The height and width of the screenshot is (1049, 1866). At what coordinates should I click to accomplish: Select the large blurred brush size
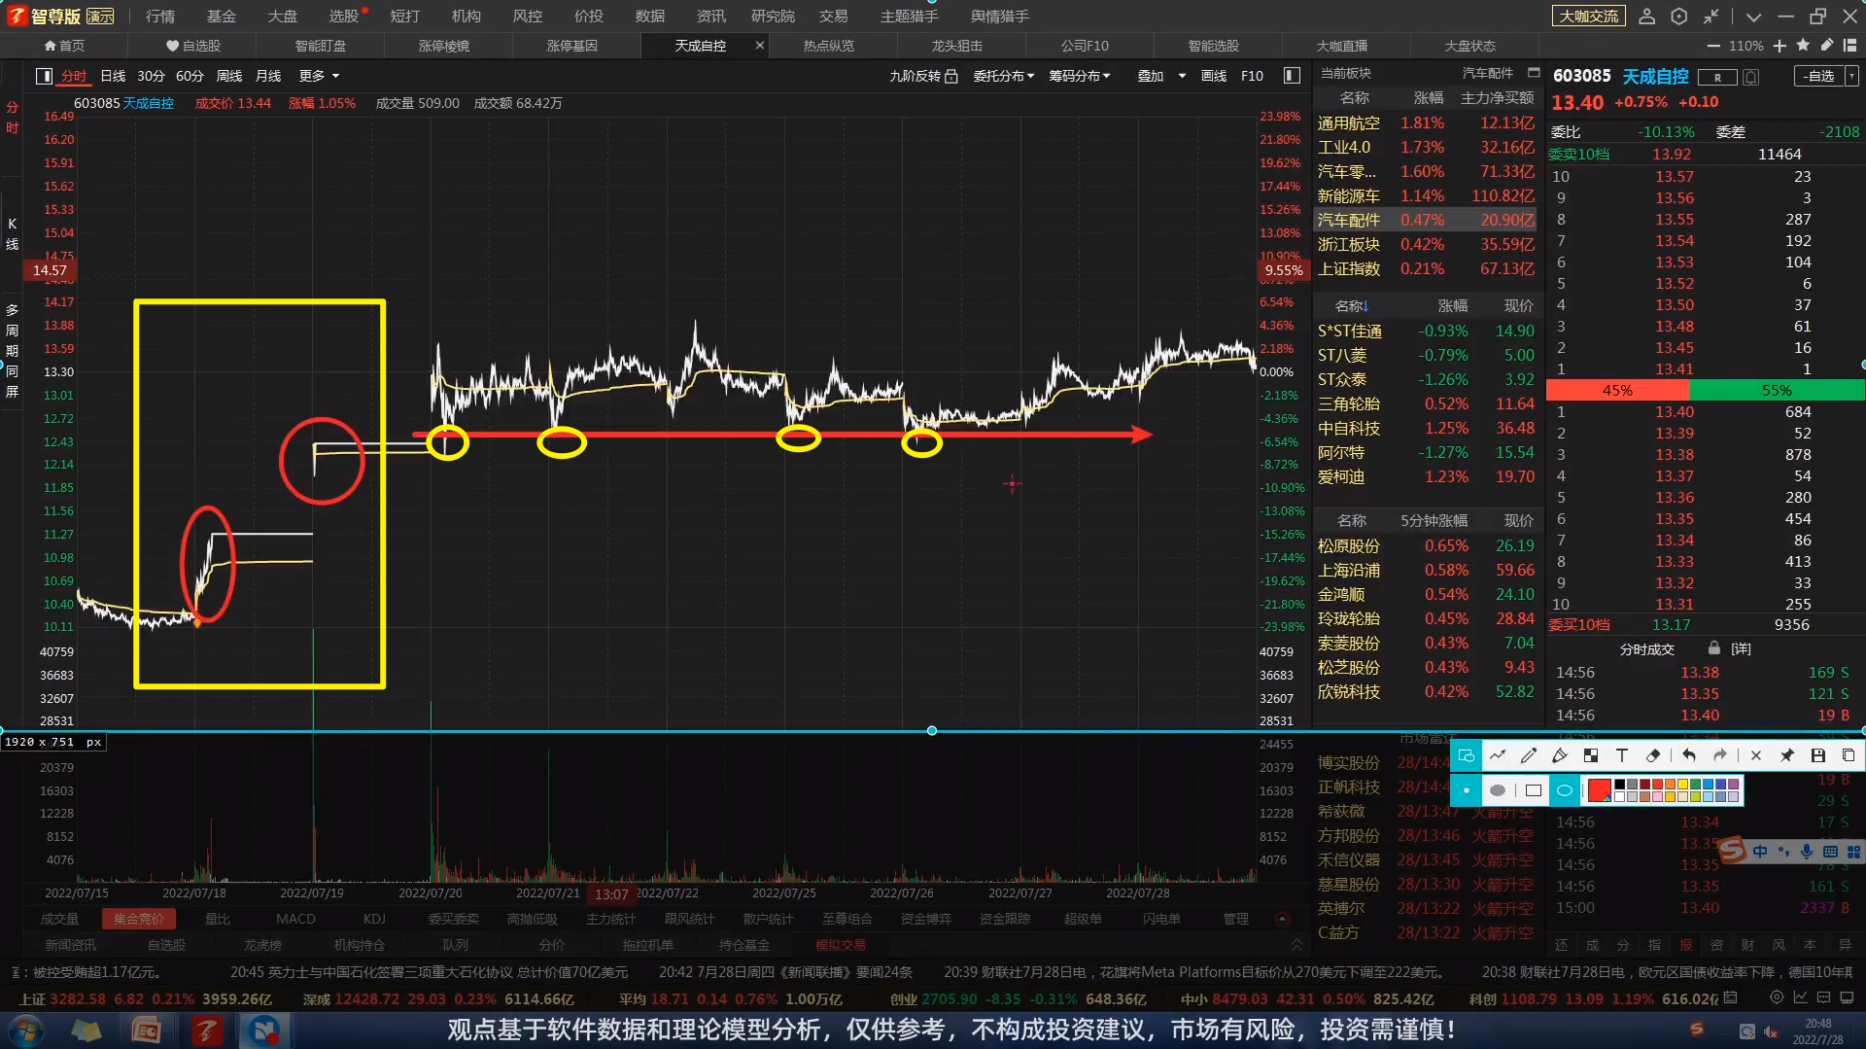click(x=1498, y=790)
